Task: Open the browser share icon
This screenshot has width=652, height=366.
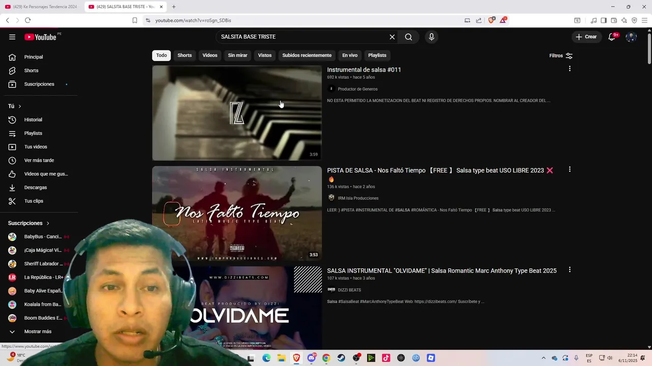Action: pos(479,20)
